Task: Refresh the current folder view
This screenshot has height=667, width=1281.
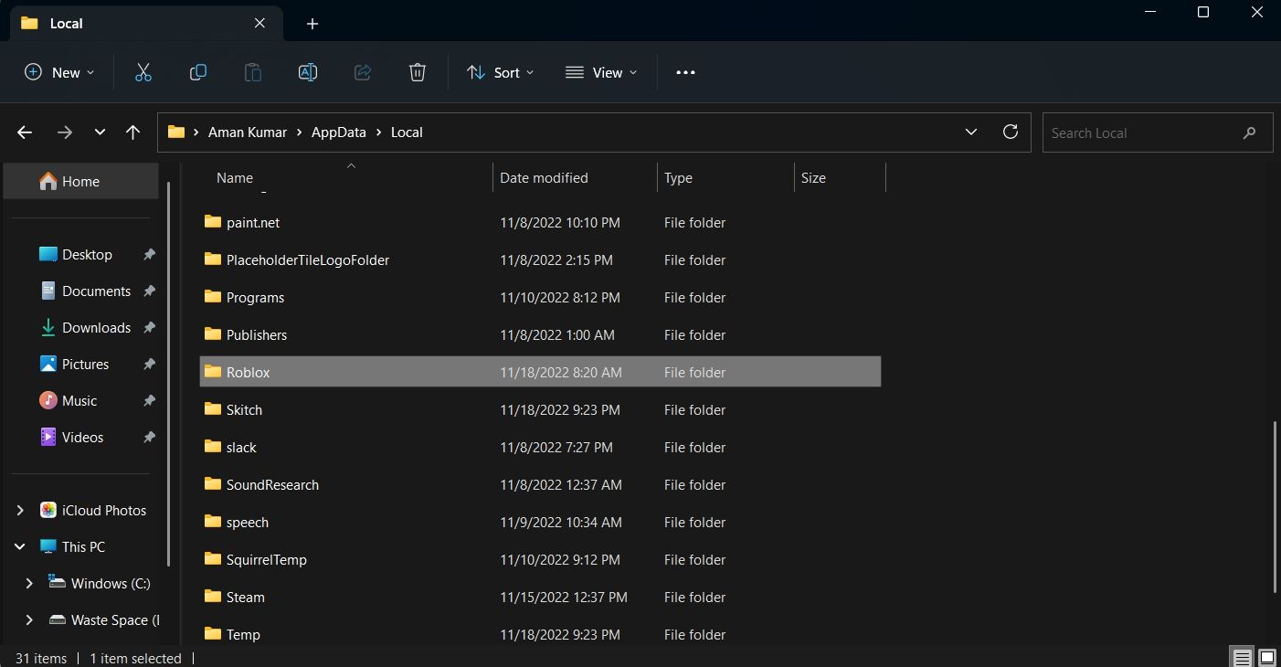Action: [x=1011, y=132]
